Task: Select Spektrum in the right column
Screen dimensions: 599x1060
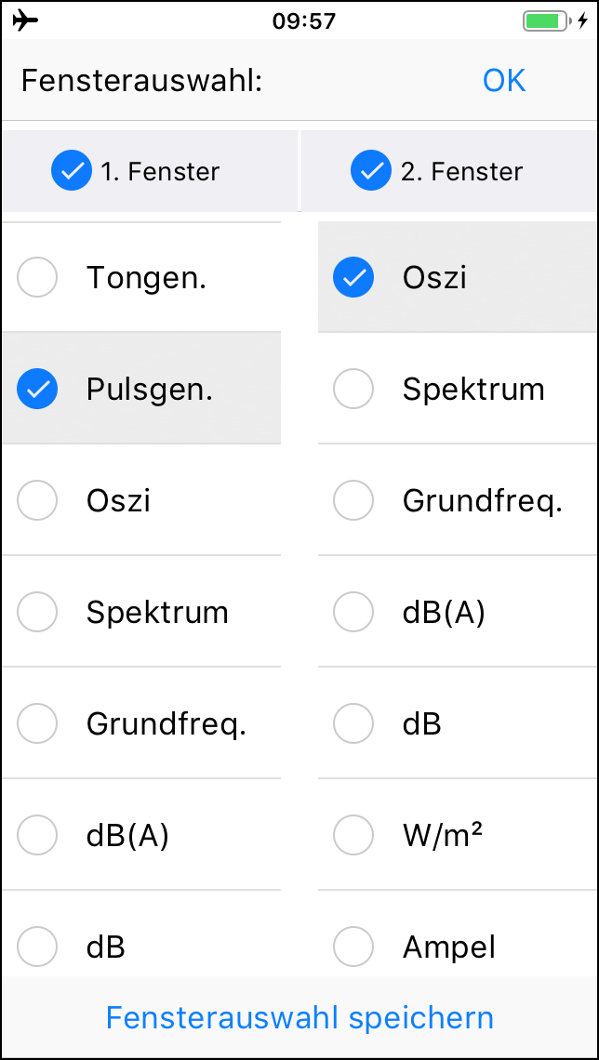Action: tap(353, 389)
